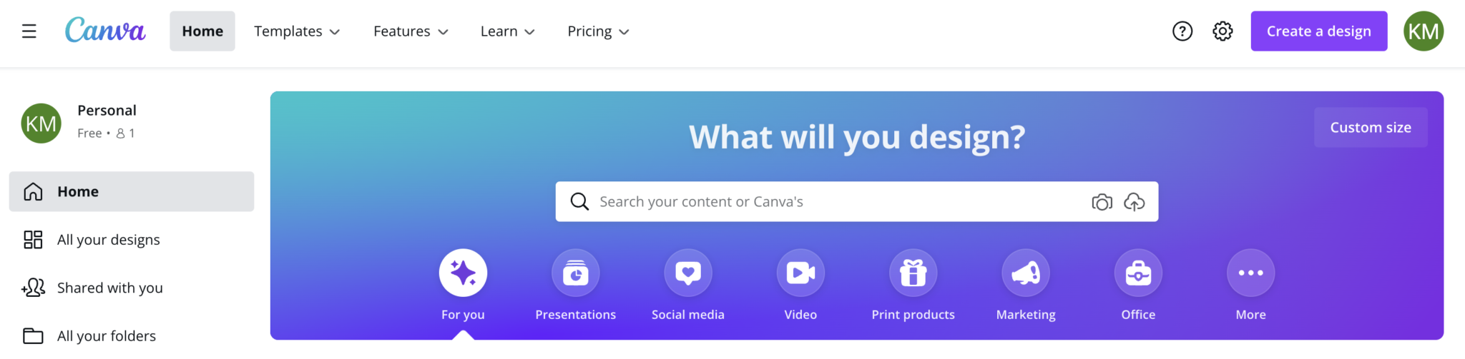Open the Pricing dropdown
Screen dimensions: 1465x359
598,31
